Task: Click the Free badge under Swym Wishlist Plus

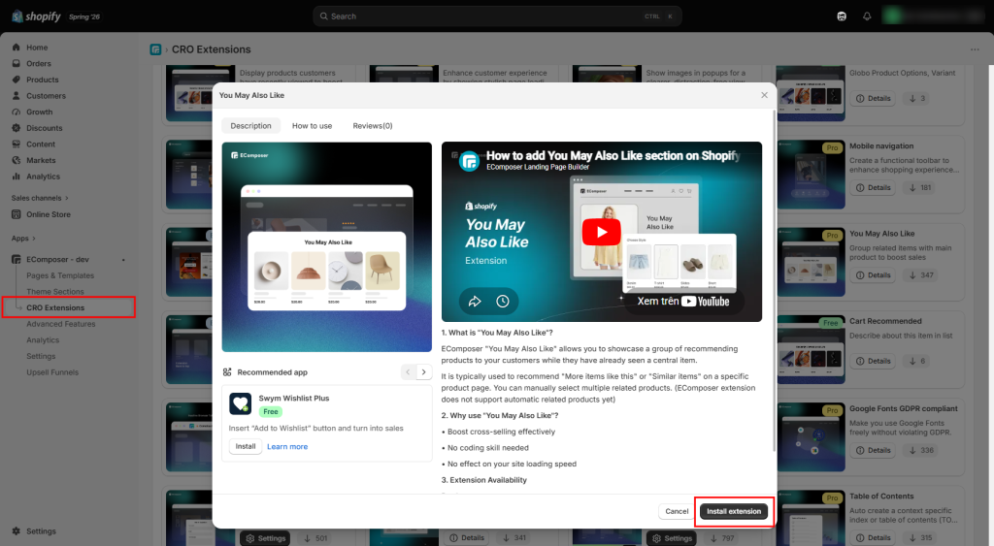Action: [271, 412]
